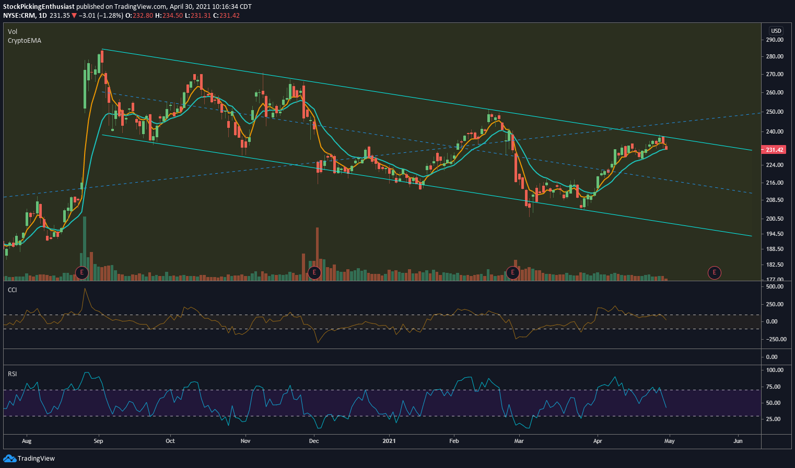Click the Jun label on the time axis

[738, 441]
